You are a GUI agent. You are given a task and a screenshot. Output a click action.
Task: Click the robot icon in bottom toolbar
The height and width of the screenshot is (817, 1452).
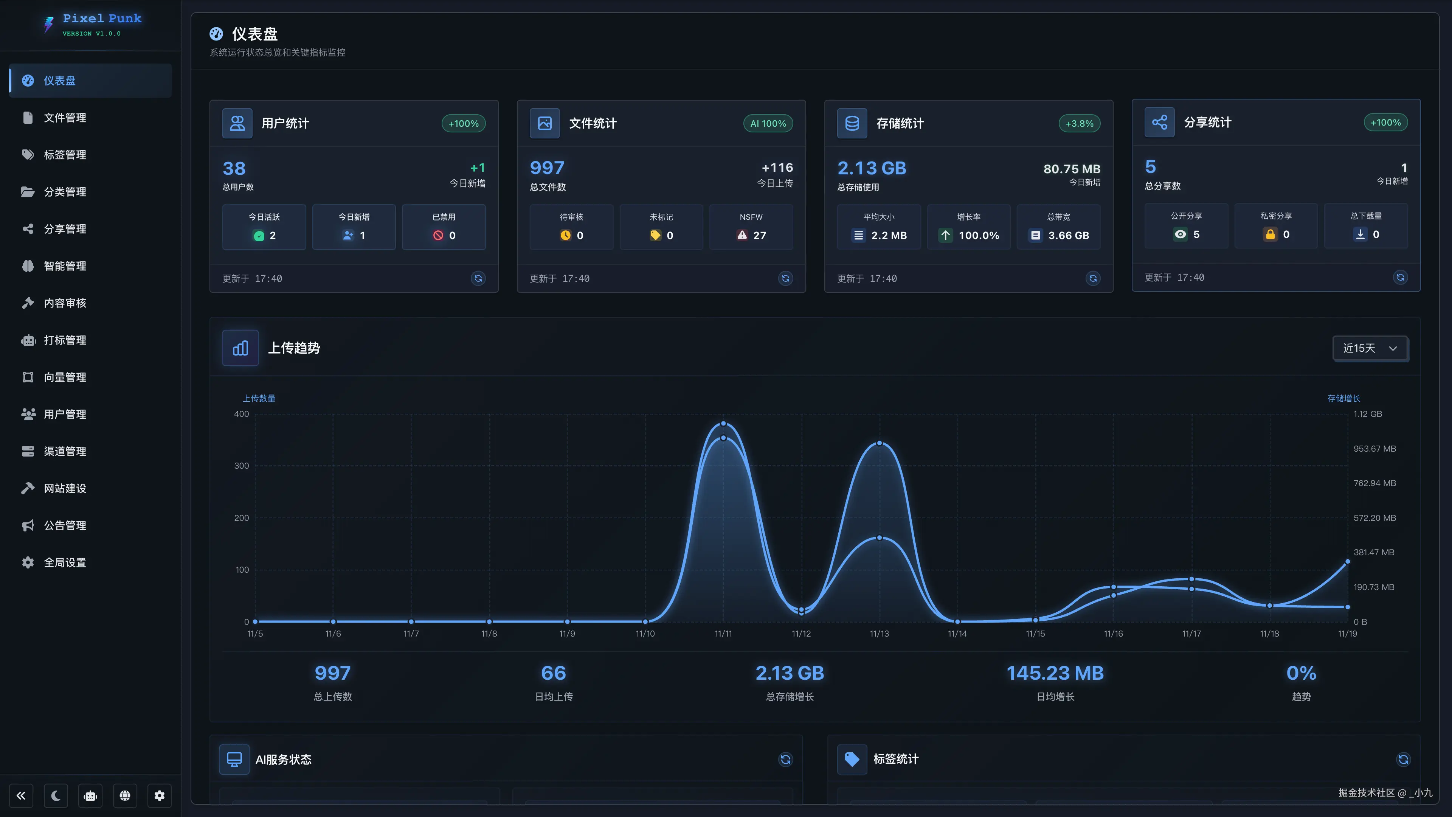pyautogui.click(x=90, y=795)
